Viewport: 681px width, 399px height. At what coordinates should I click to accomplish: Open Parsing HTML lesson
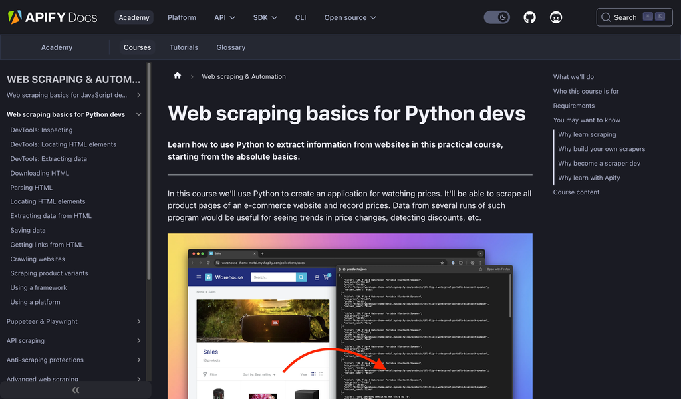[x=31, y=187]
